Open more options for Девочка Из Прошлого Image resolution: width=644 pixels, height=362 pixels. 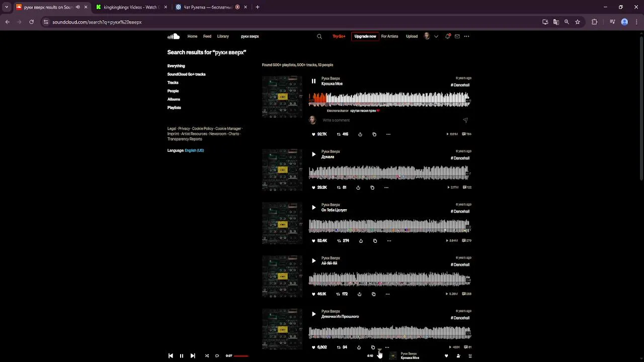coord(387,347)
